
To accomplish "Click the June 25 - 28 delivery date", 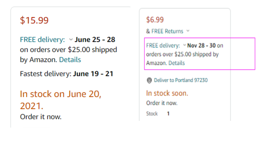I will click(95, 40).
